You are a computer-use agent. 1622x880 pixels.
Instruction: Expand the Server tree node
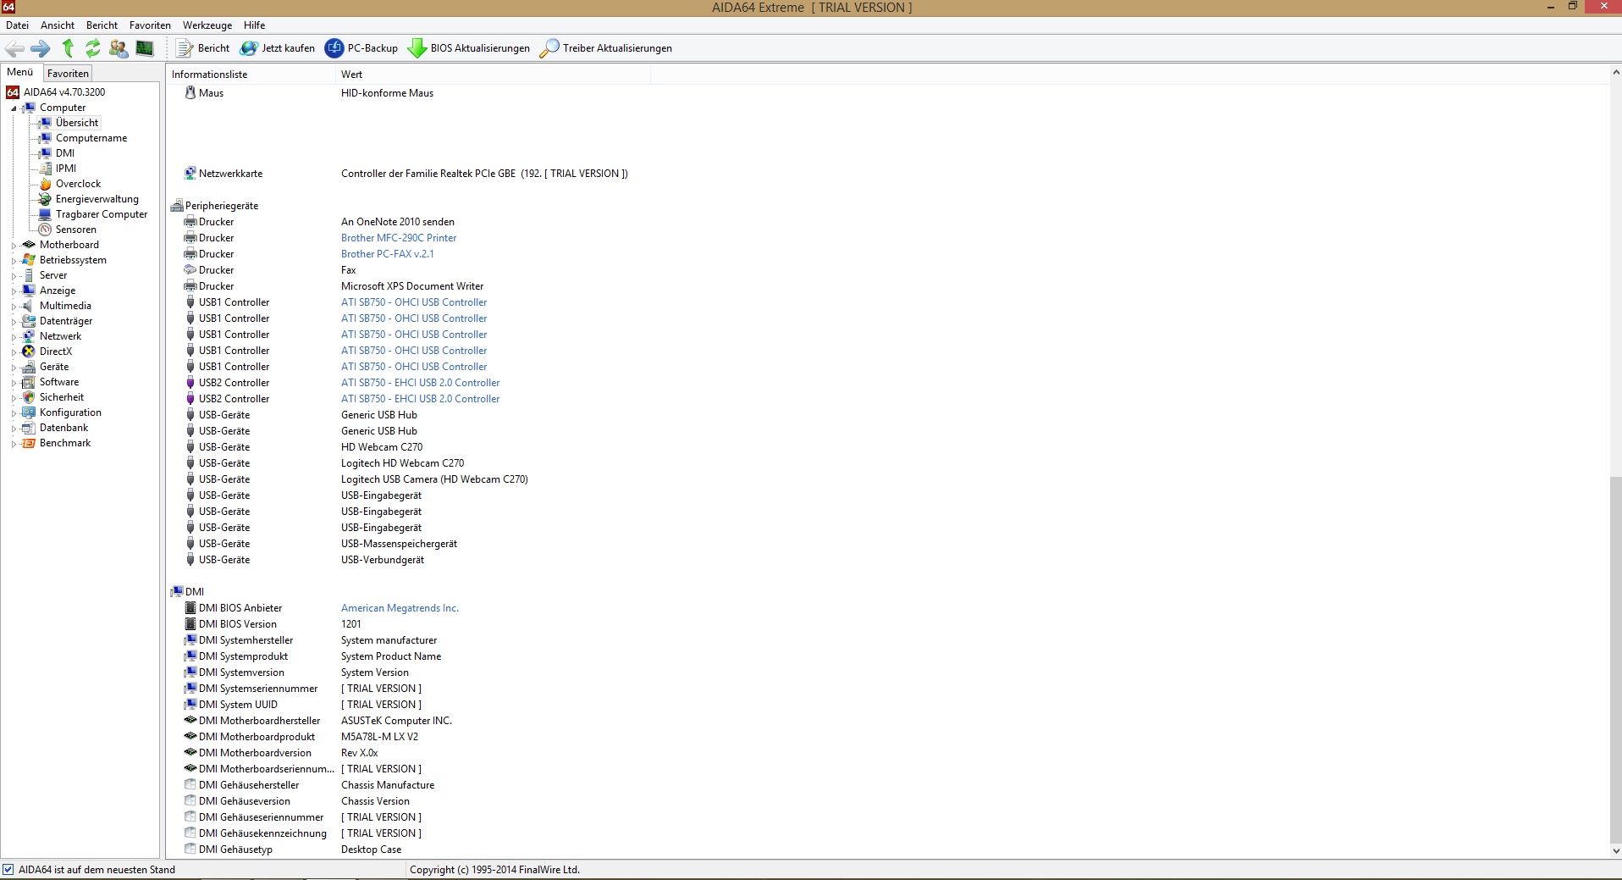click(x=14, y=276)
